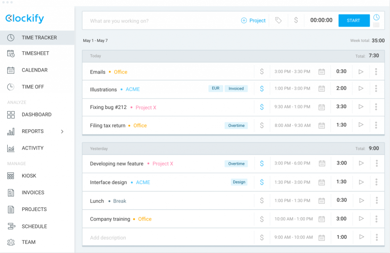Open the options menu on the Lunch entry
Screen dimensions: 390x253
[376, 200]
